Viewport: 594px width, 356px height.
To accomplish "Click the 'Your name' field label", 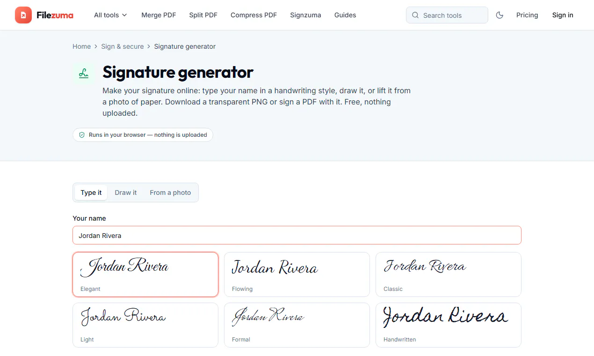I will coord(89,218).
